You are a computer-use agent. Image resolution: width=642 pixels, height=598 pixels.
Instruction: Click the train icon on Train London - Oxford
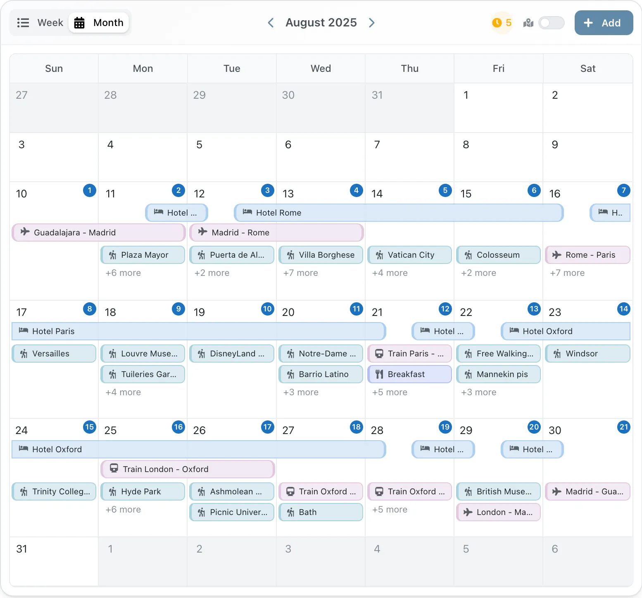[114, 469]
